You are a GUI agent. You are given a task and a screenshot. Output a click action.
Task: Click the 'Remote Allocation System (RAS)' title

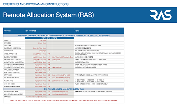click(x=48, y=15)
